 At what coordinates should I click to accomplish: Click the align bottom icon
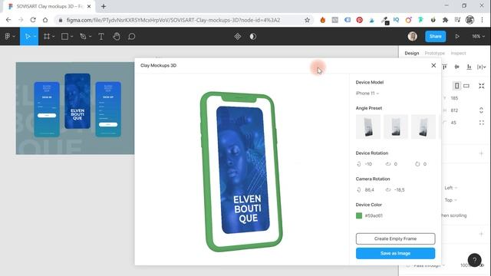469,67
